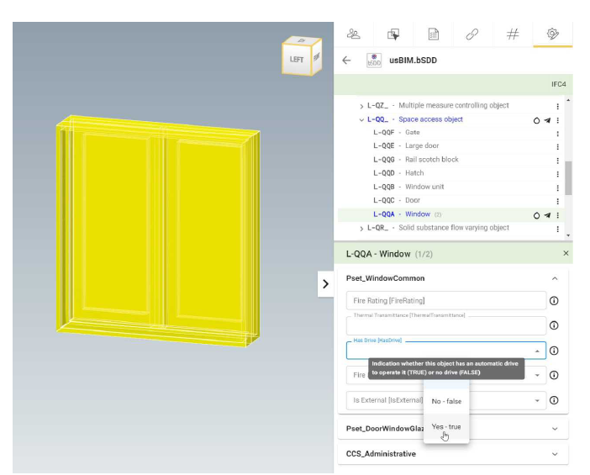Open more options for Window unit row
Image resolution: width=590 pixels, height=475 pixels.
(x=557, y=187)
